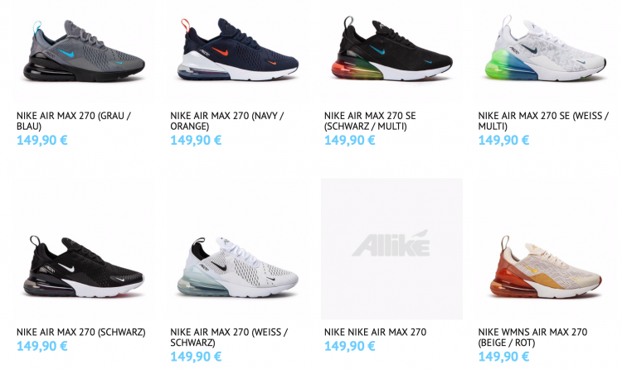Open the white shoe with green-blue sole image
This screenshot has height=369, width=622.
[x=546, y=51]
